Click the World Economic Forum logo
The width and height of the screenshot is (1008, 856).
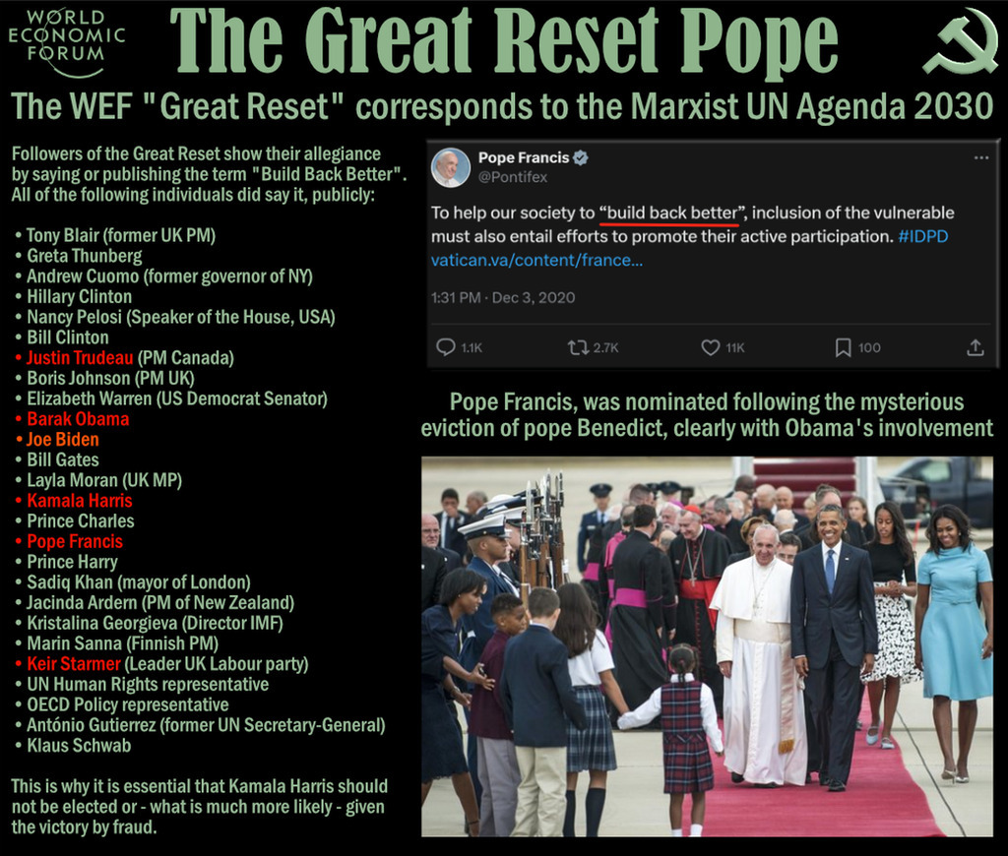click(x=66, y=41)
